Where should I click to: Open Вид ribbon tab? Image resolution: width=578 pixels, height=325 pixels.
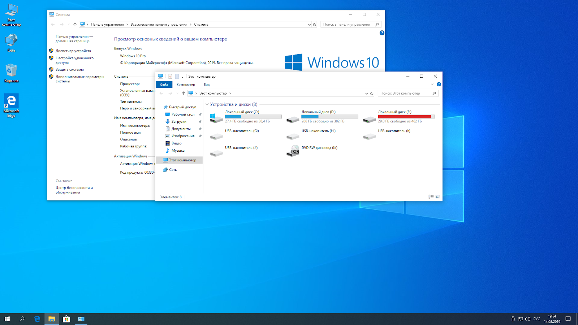coord(207,84)
